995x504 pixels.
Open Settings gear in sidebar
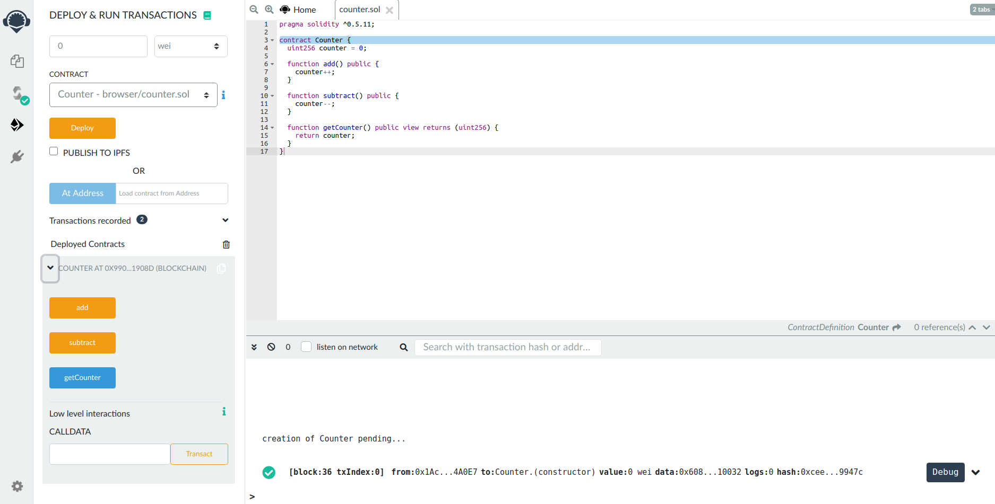(x=17, y=486)
